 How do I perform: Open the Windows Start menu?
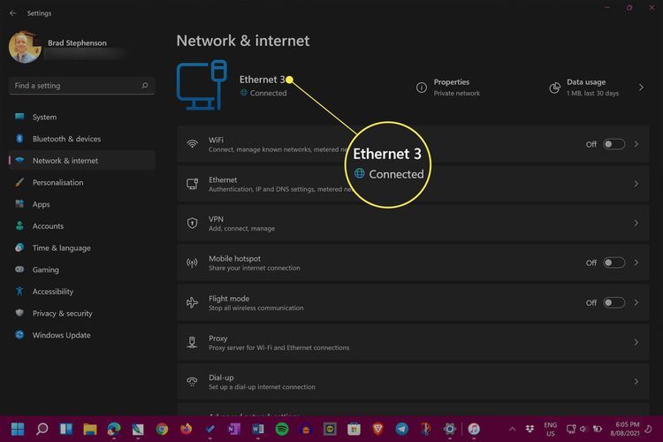[x=18, y=429]
